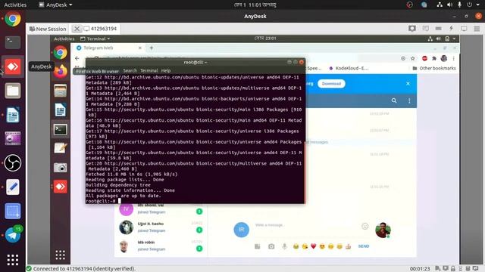Open AnyDesk in the remote desktop dock
This screenshot has height=272, width=485.
click(61, 187)
